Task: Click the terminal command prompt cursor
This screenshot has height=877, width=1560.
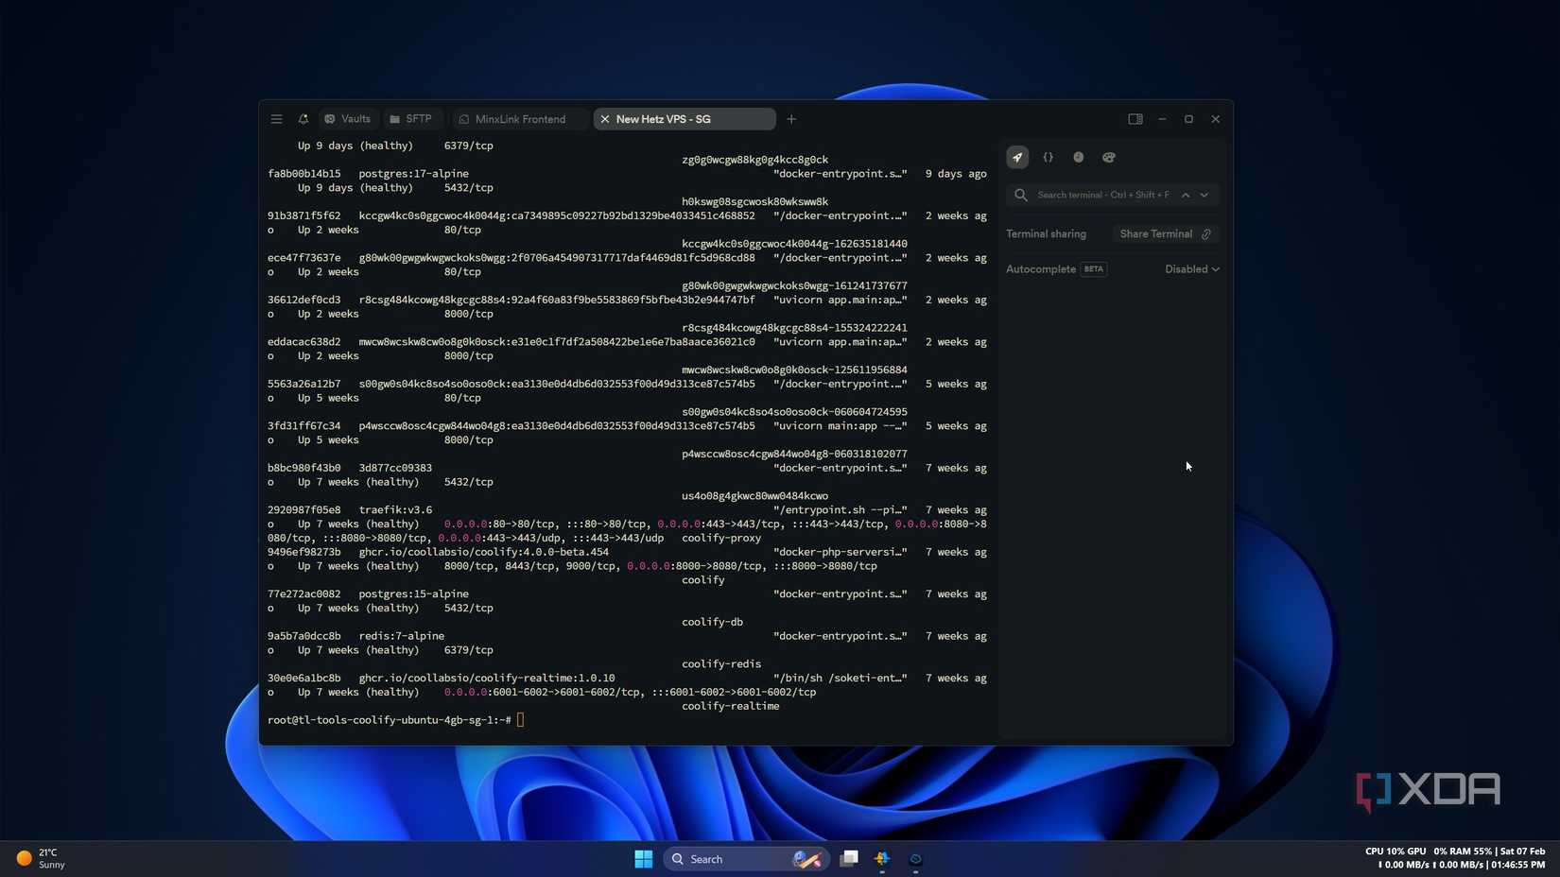Action: point(520,720)
